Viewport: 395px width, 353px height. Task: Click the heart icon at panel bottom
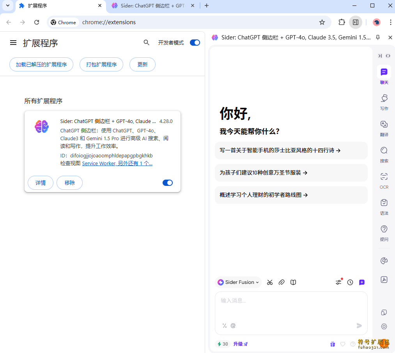pos(343,344)
